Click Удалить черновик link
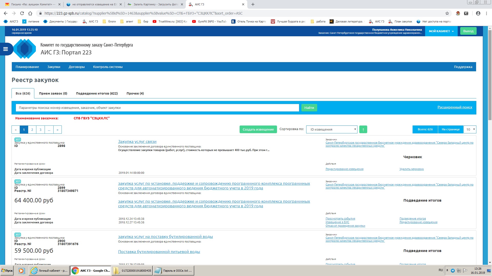 click(412, 169)
